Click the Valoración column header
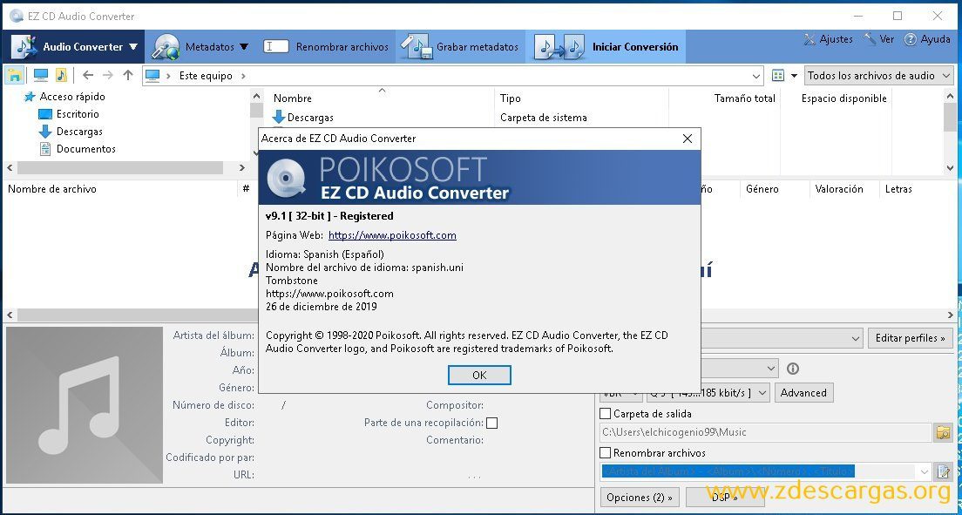This screenshot has height=515, width=962. (838, 189)
